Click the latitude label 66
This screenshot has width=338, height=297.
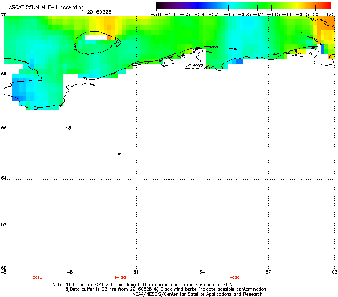pyautogui.click(x=4, y=128)
